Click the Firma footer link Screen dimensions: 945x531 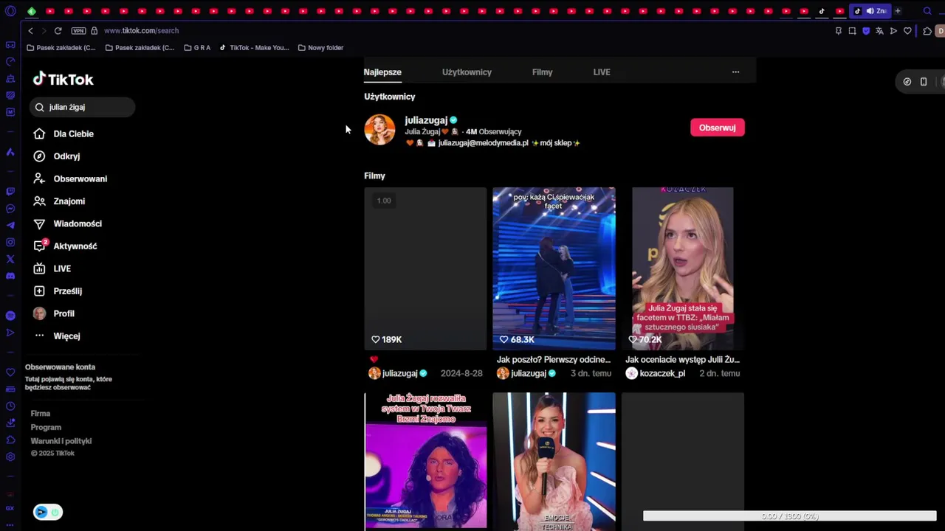tap(41, 414)
